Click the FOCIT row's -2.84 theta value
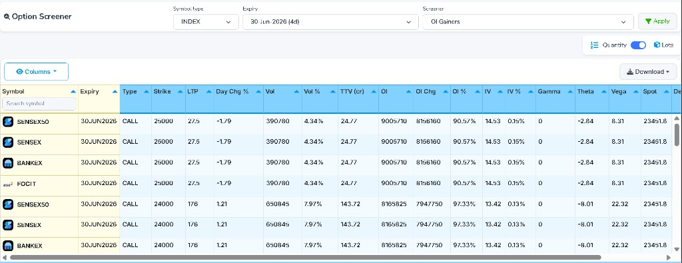 585,183
